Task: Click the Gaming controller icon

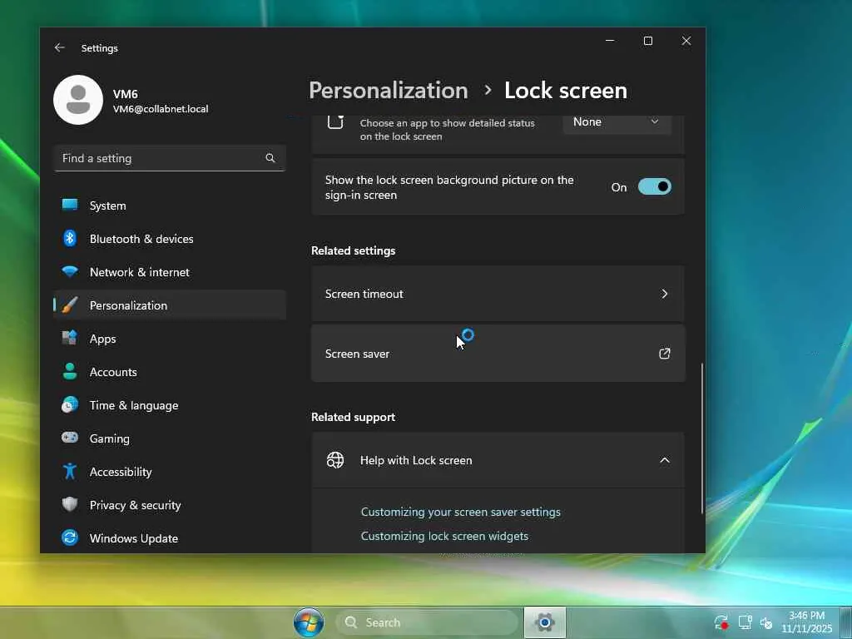Action: click(x=70, y=438)
